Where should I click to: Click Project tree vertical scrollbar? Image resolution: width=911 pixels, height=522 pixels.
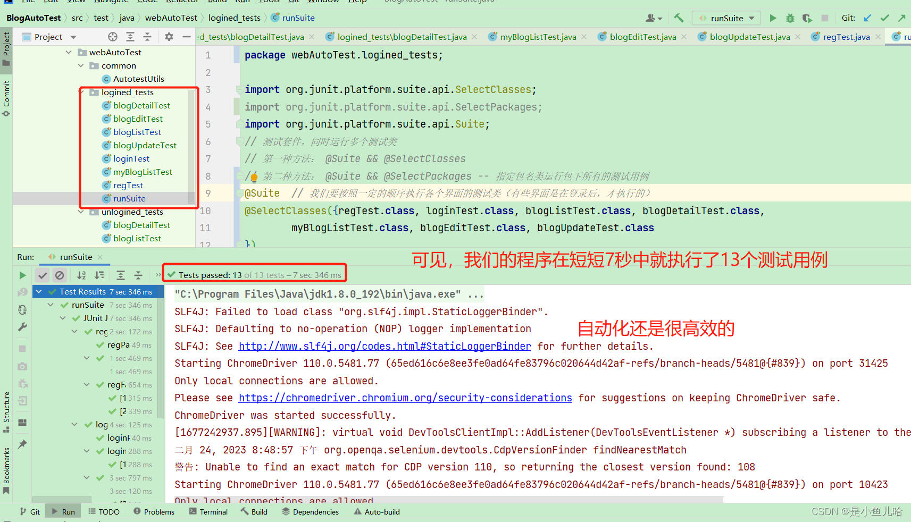tap(191, 146)
